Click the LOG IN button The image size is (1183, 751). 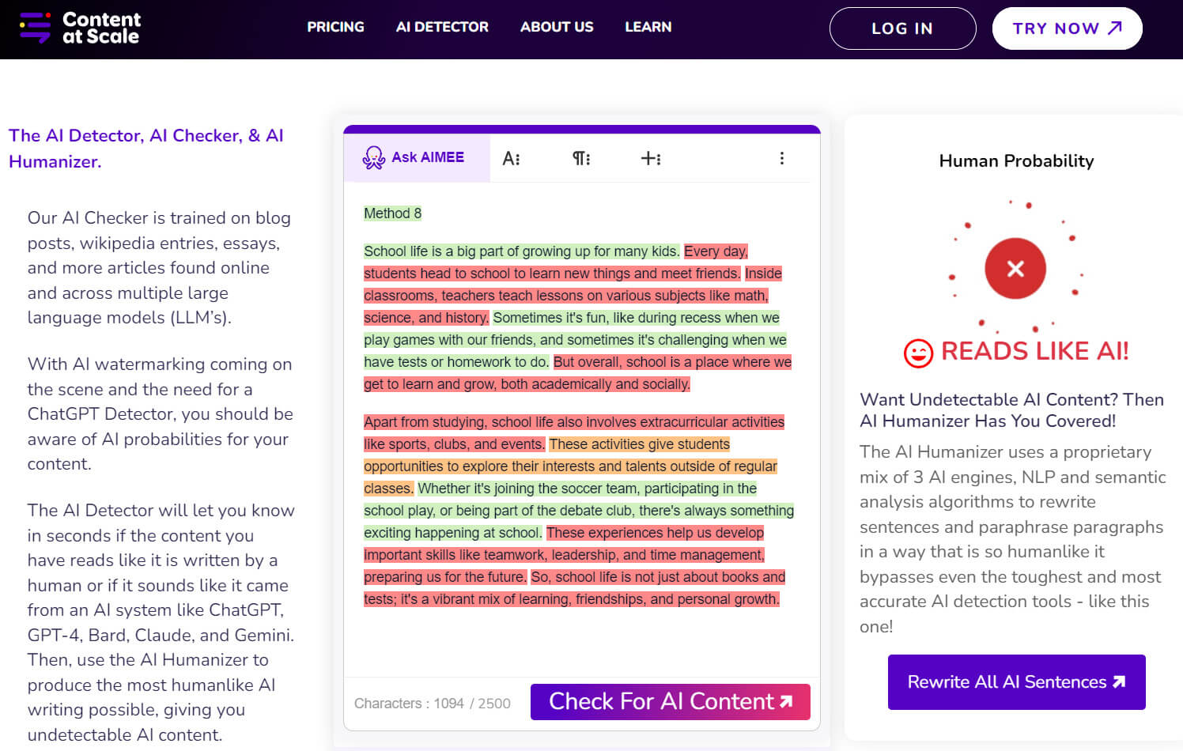pyautogui.click(x=902, y=28)
